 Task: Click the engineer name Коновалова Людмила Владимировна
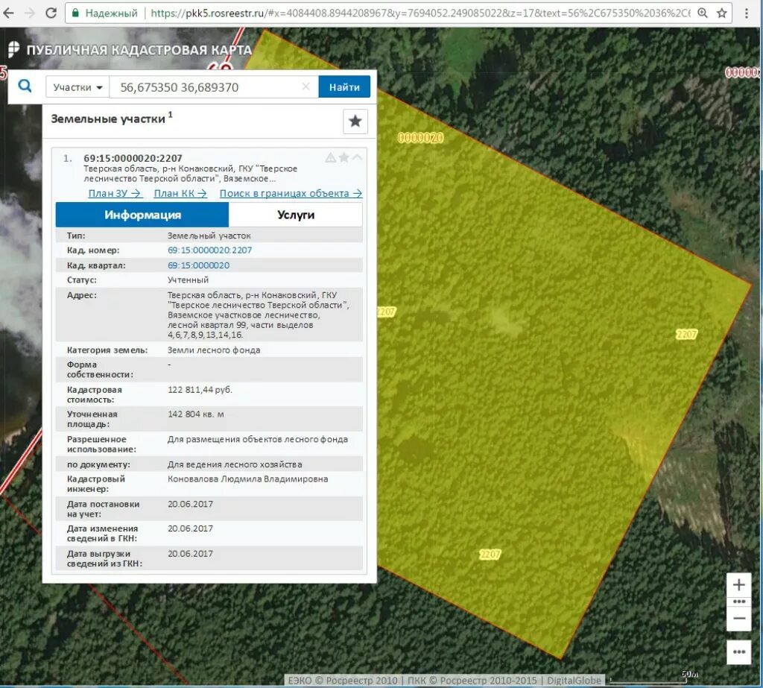247,479
